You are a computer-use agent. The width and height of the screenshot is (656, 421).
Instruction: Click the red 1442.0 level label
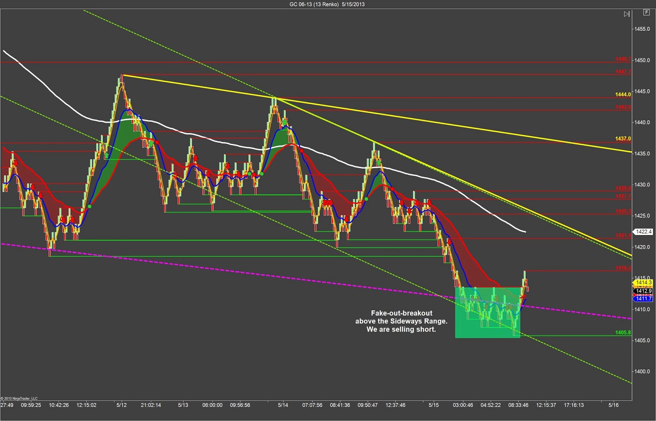623,107
